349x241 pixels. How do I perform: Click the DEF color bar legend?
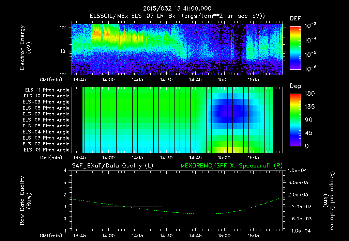click(295, 48)
